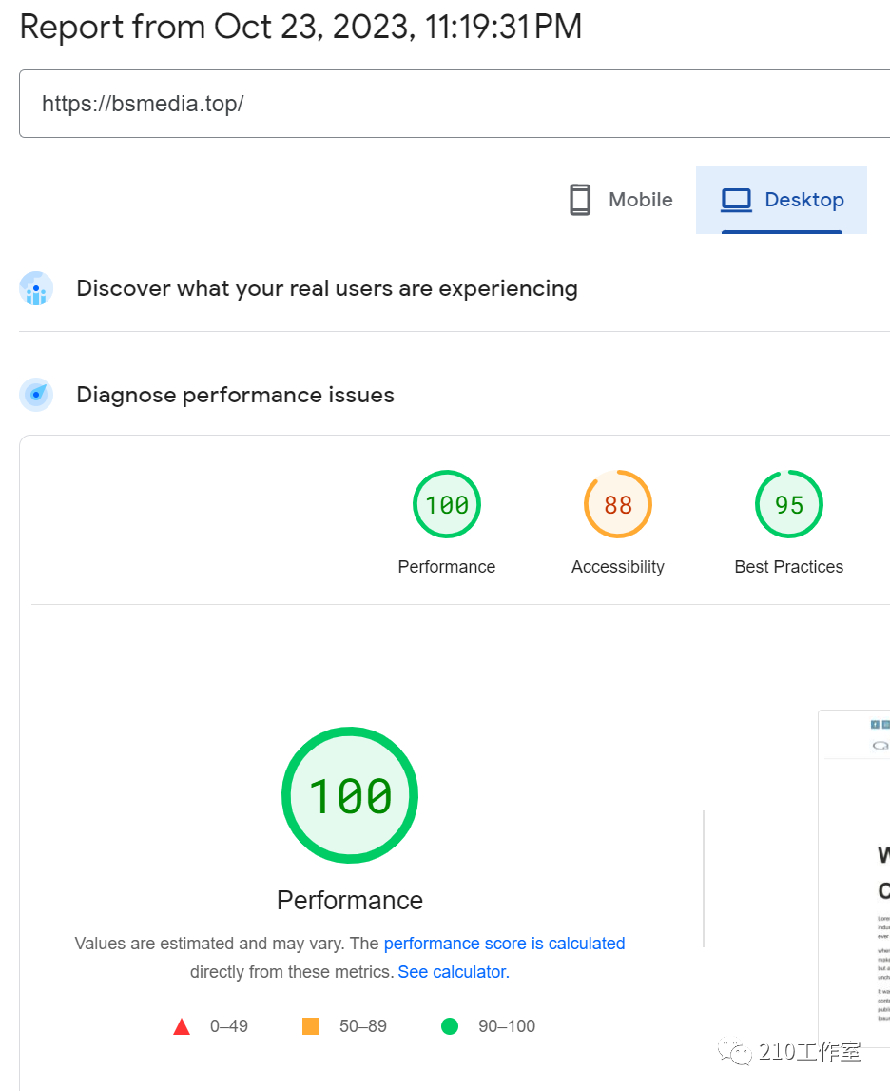Click the Best Practices category label
Viewport: 890px width, 1091px height.
789,567
